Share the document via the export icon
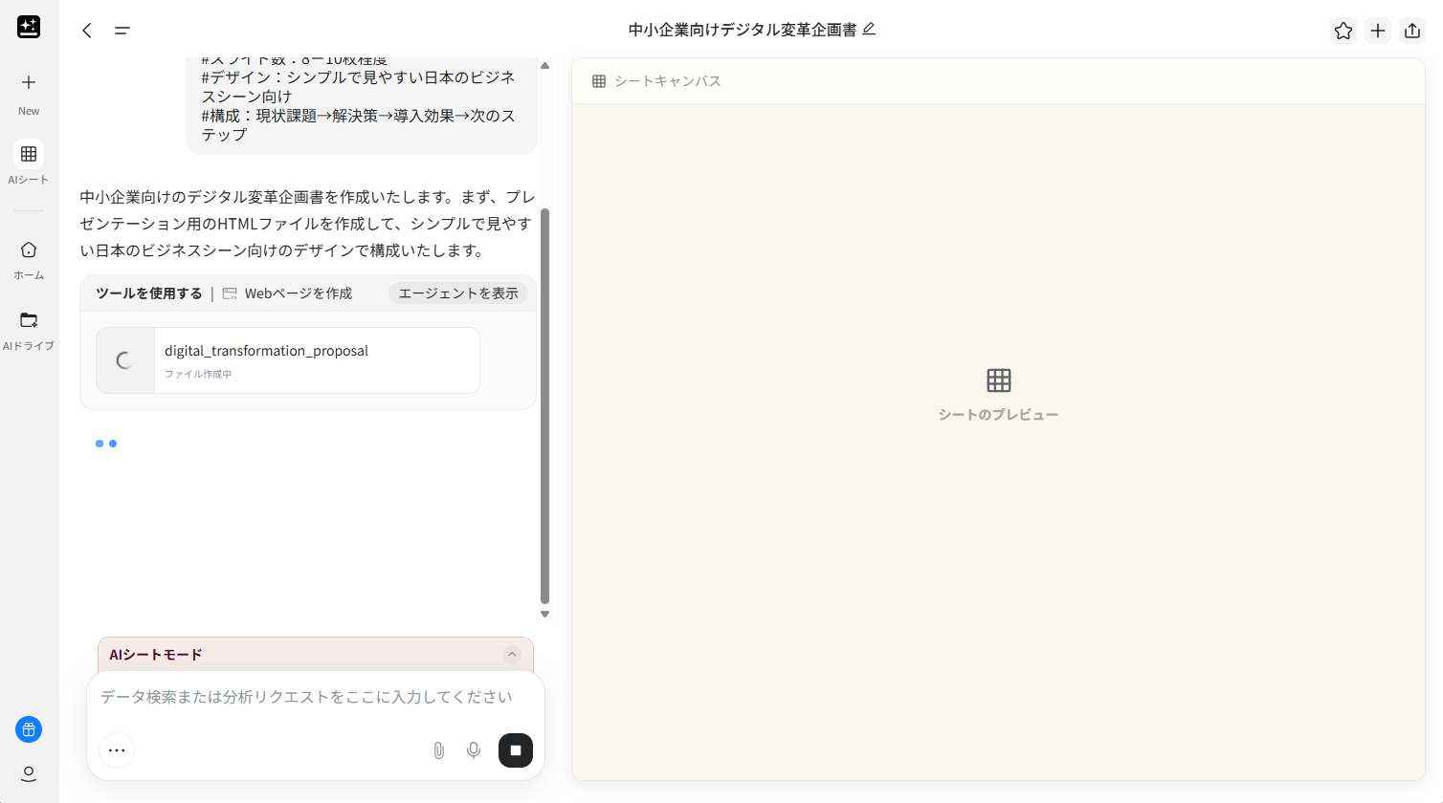Screen dimensions: 1443x803 (x=1412, y=30)
